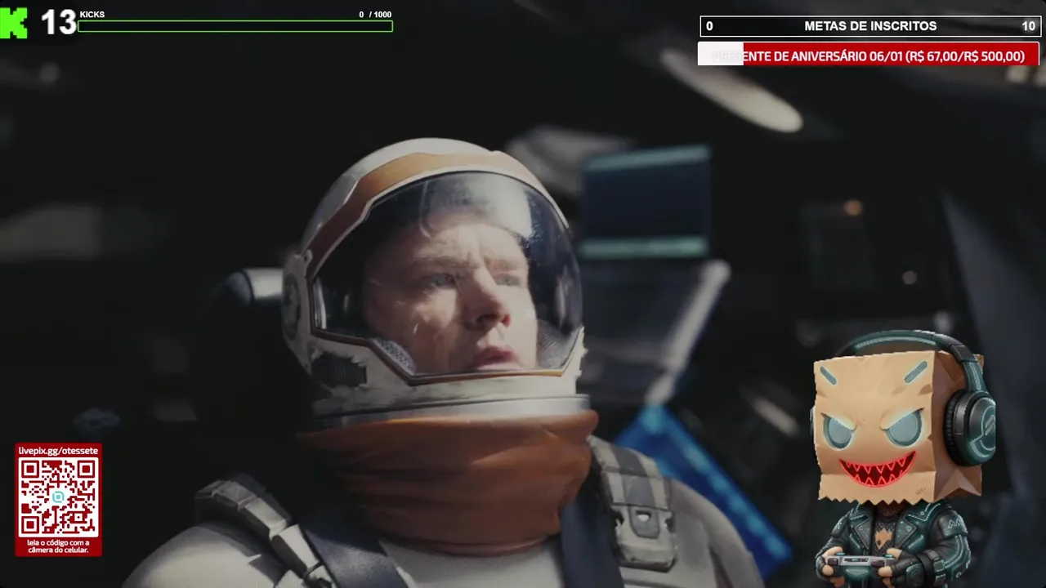Click the number 13 Kicks counter
This screenshot has width=1046, height=588.
[59, 23]
